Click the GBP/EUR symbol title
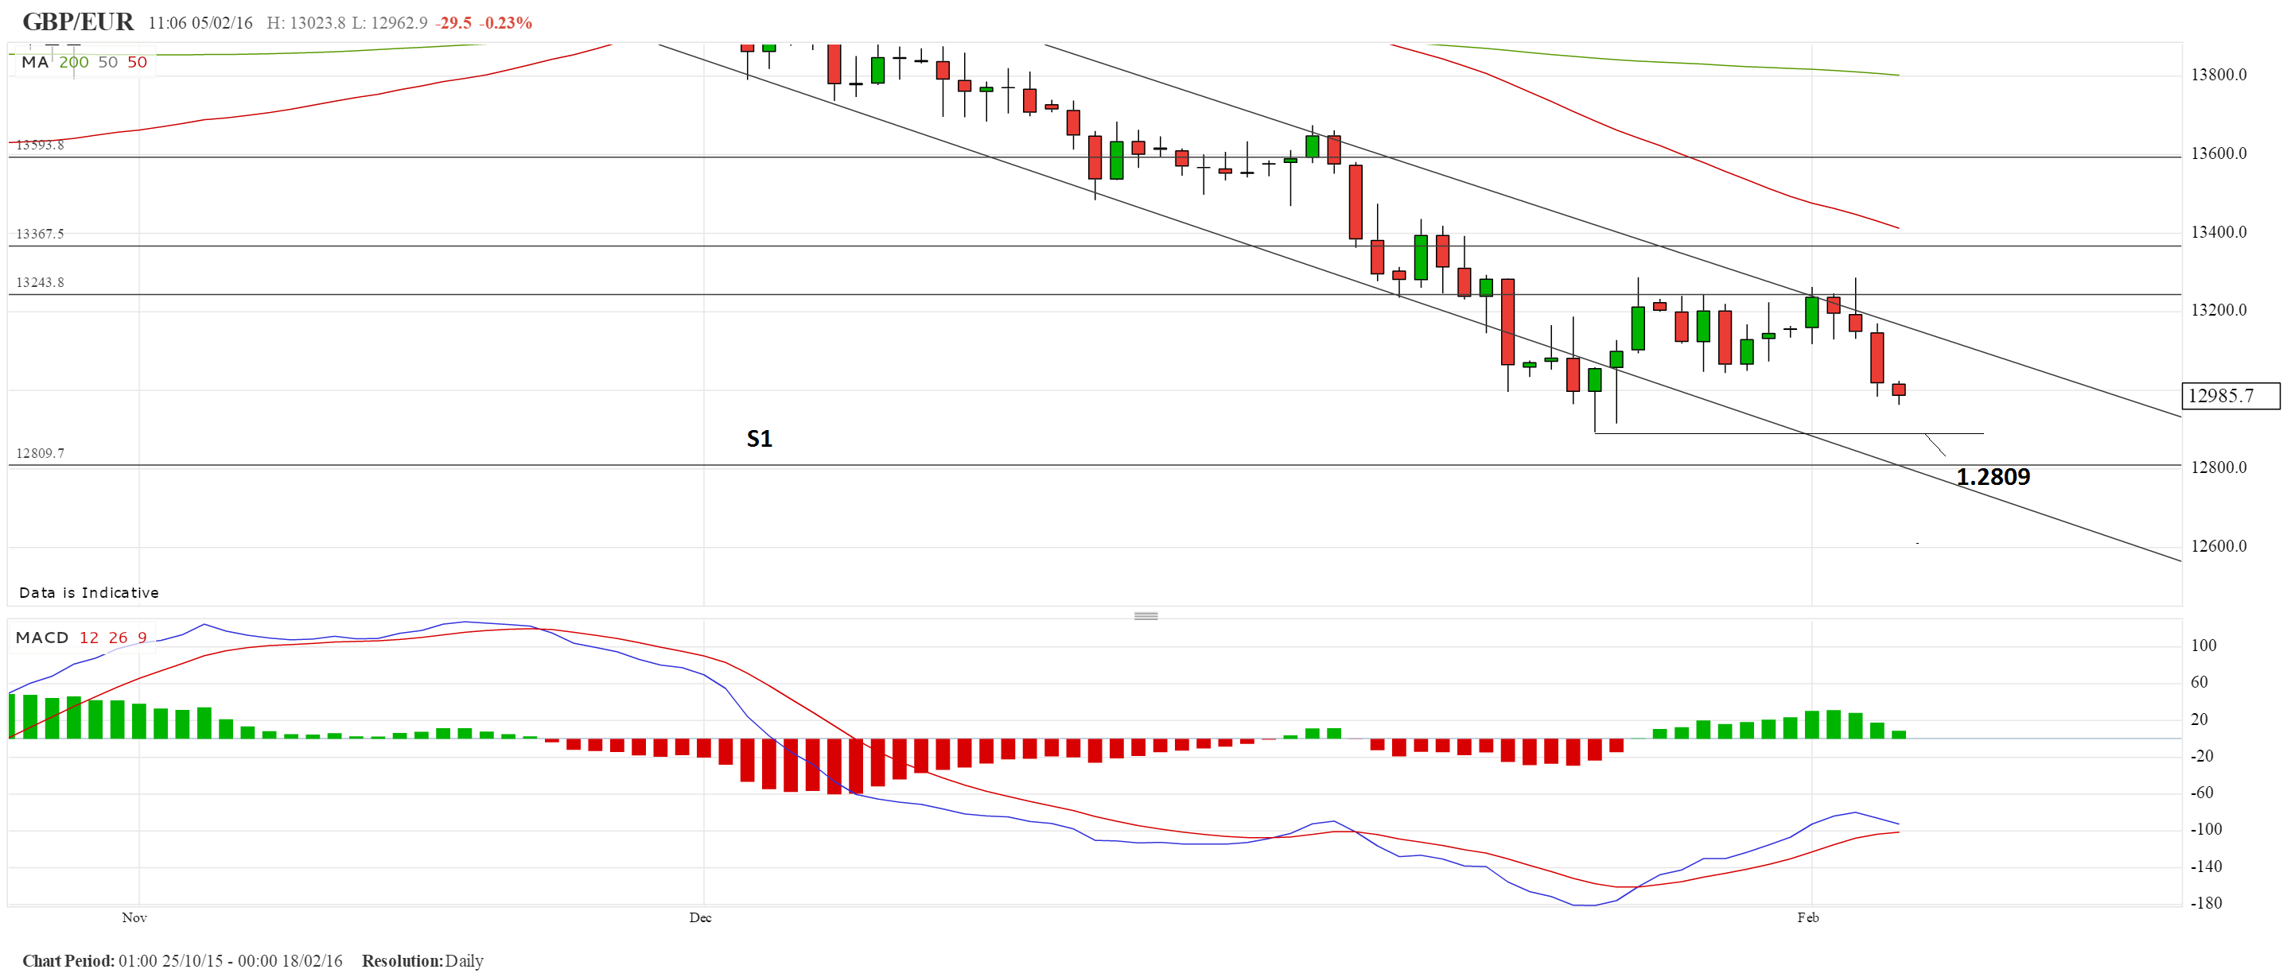 (77, 21)
